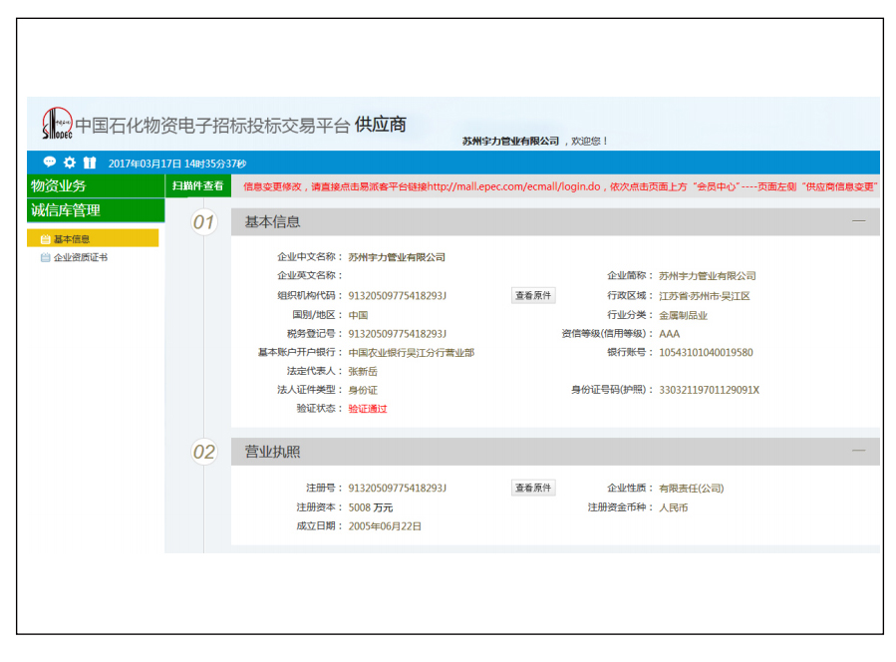Viewport: 896px width, 662px height.
Task: Click the 身份证号码(护照) number value
Action: click(710, 390)
